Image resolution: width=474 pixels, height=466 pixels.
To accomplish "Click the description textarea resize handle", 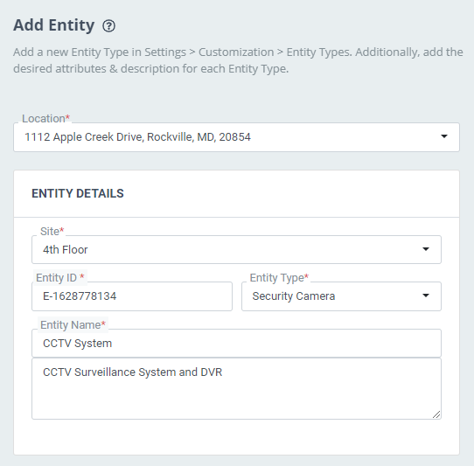I will [x=436, y=414].
